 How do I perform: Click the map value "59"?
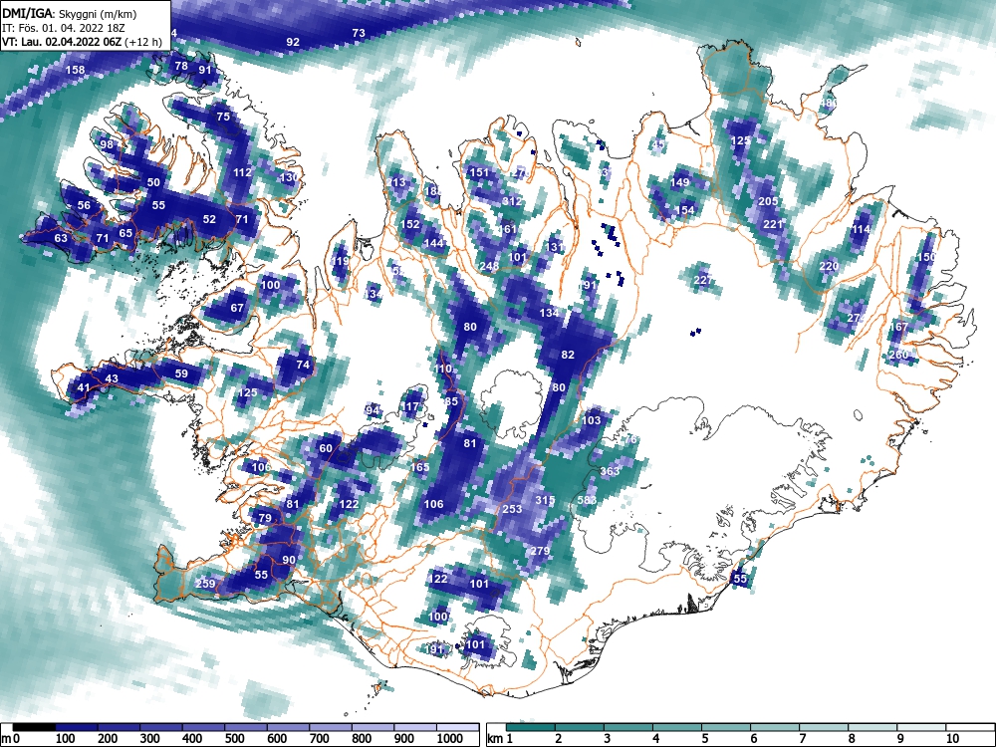(x=181, y=373)
